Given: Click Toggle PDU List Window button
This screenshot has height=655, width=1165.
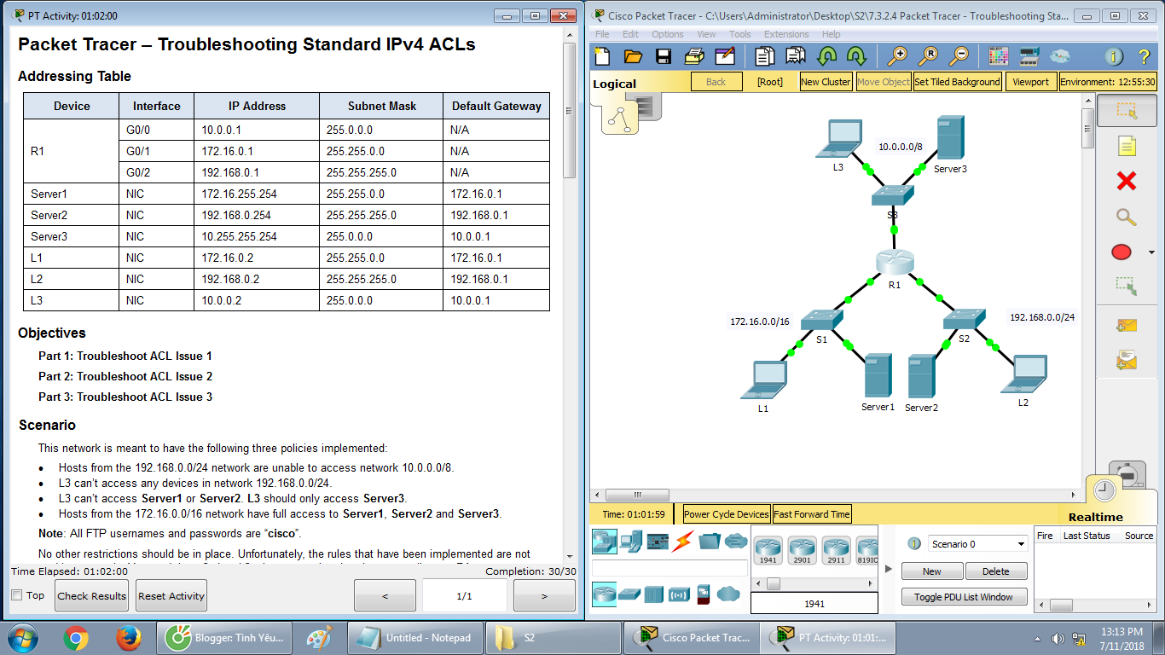Looking at the screenshot, I should 964,597.
